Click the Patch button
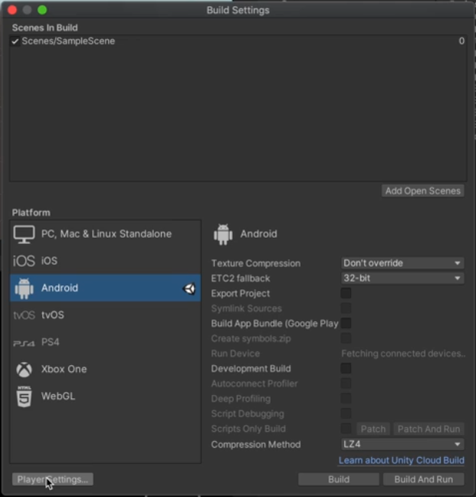The width and height of the screenshot is (476, 497). 373,430
